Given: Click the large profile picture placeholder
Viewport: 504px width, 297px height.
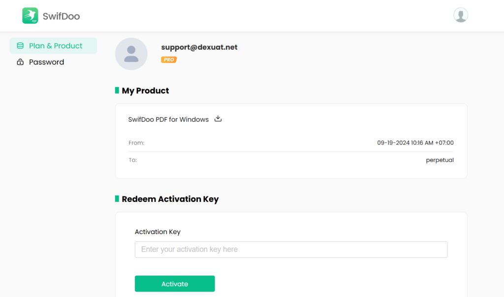Looking at the screenshot, I should point(131,54).
